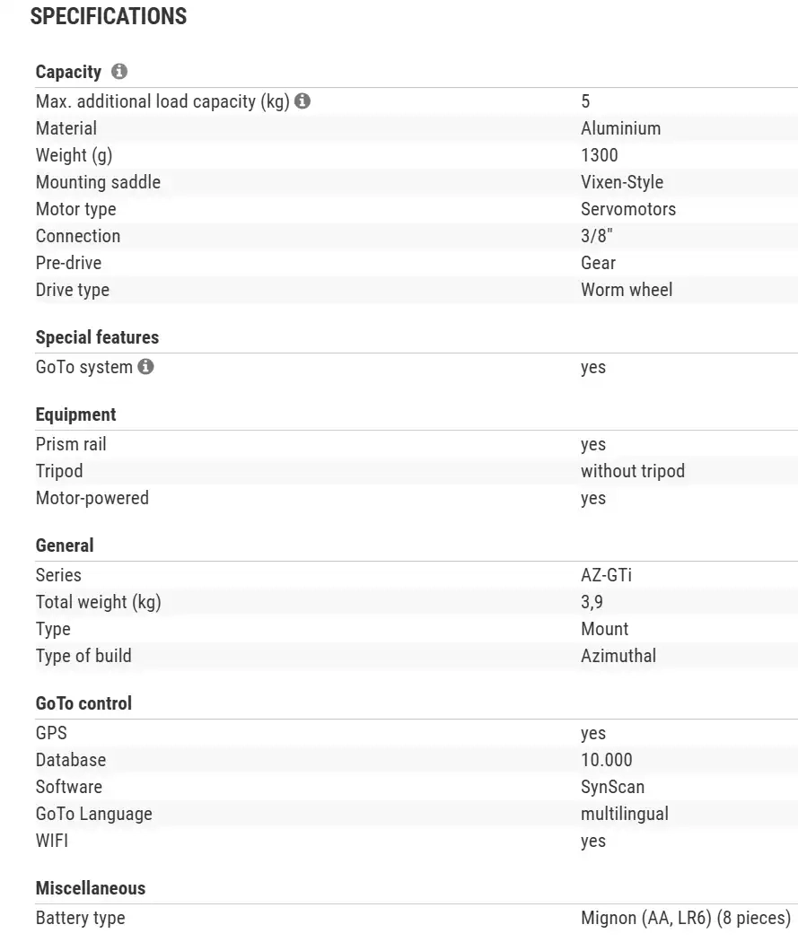Click the Database row label
Image resolution: width=798 pixels, height=951 pixels.
71,760
